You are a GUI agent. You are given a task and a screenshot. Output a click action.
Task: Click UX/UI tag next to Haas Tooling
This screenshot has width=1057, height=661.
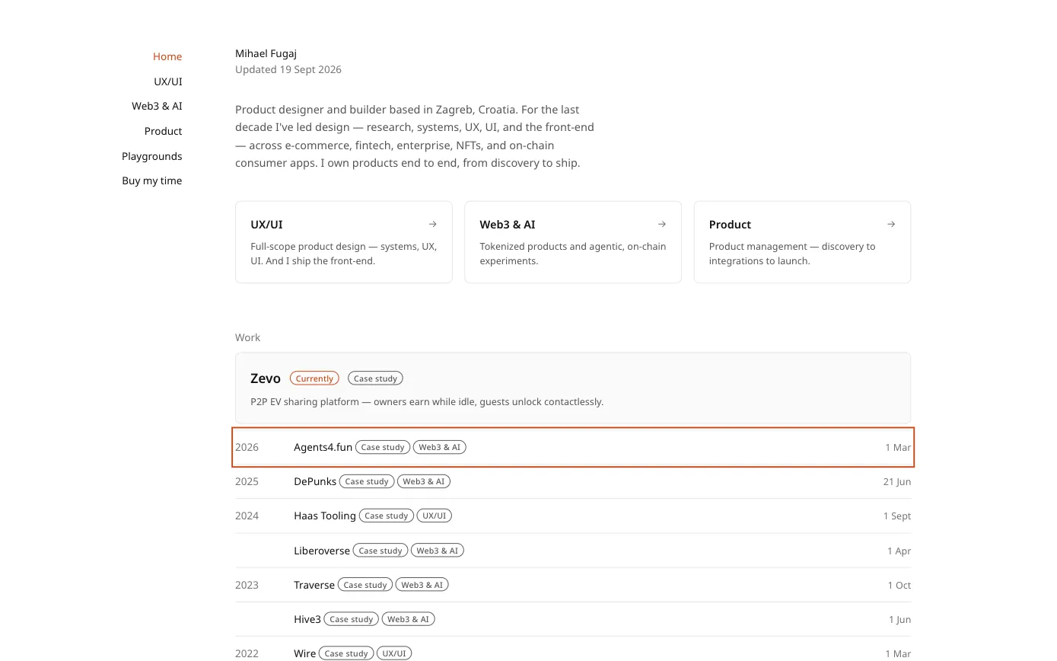pos(435,516)
